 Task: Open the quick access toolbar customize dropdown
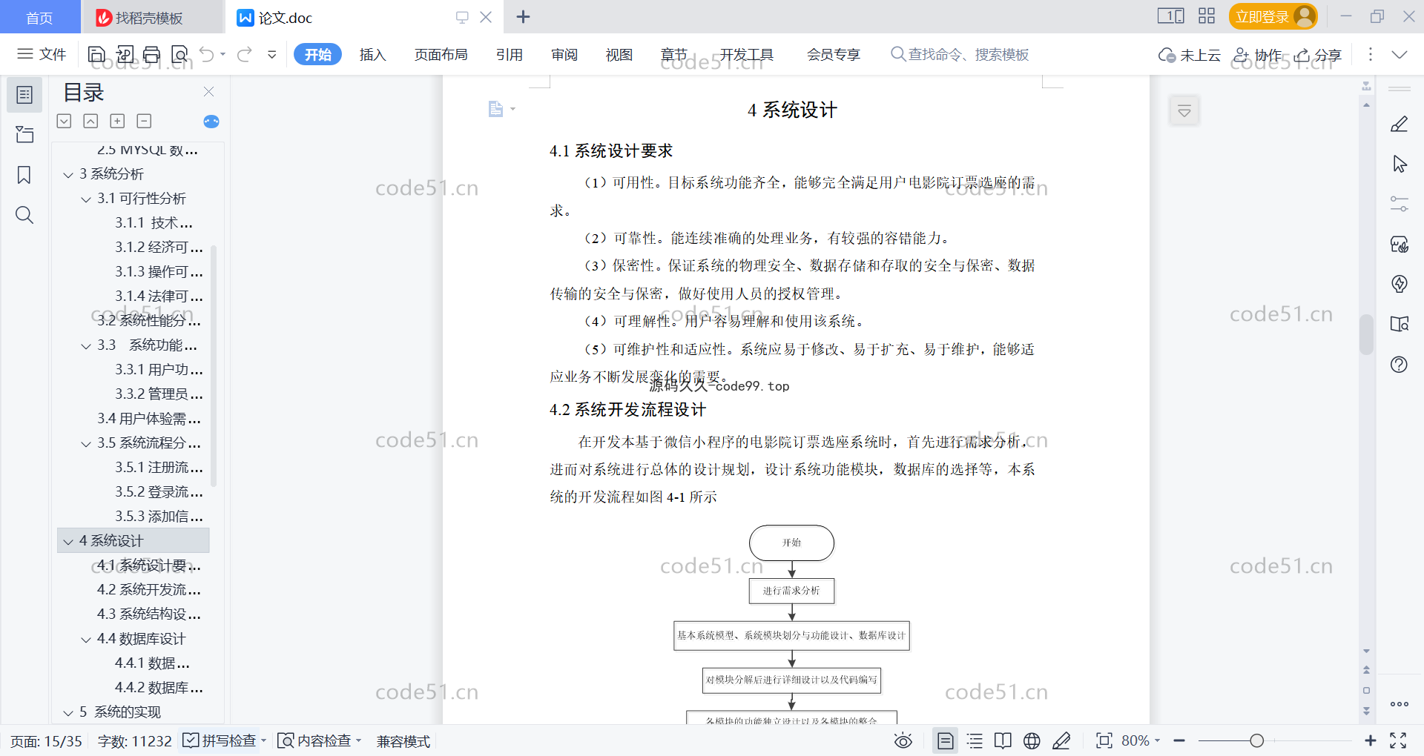click(272, 54)
